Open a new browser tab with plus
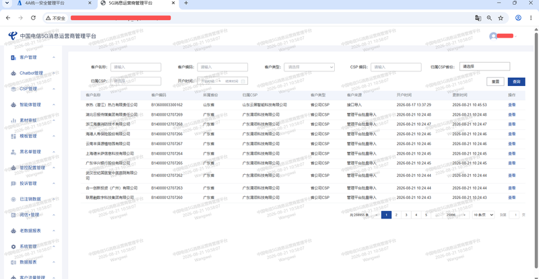Viewport: 539px width, 279px height. pyautogui.click(x=186, y=3)
